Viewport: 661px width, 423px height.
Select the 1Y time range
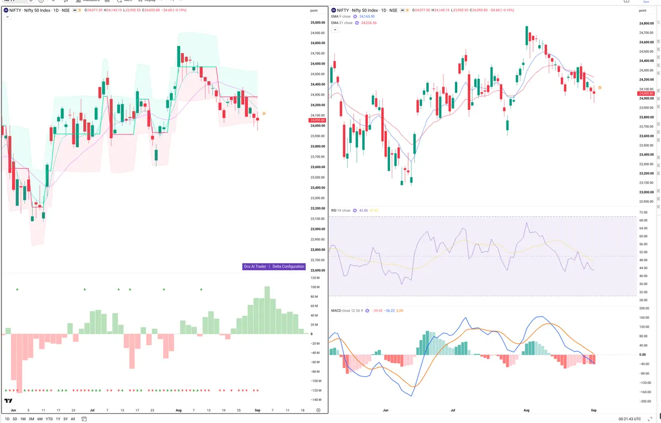click(58, 419)
